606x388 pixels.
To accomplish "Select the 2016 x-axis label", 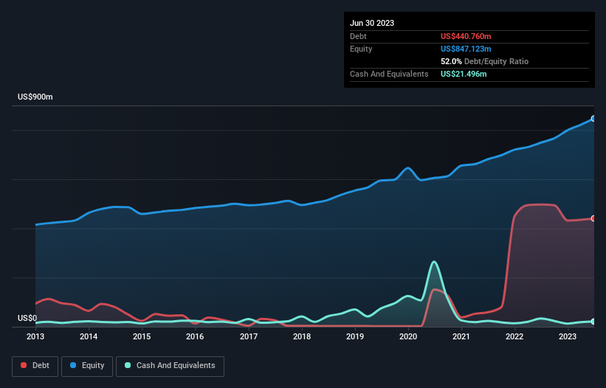I will tap(195, 336).
